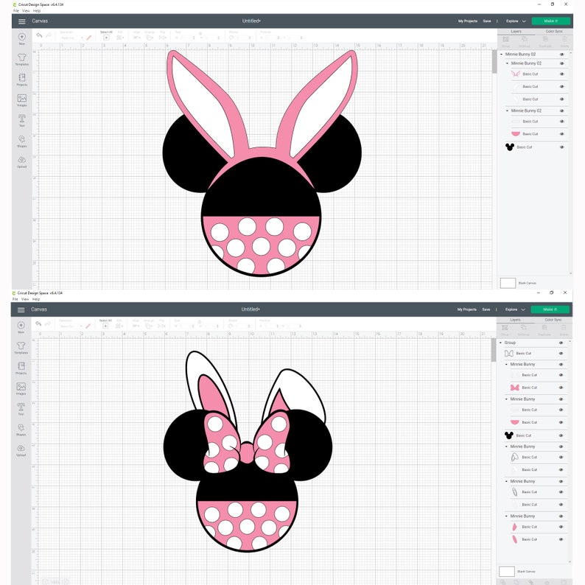Open File menu in upper window
This screenshot has width=585, height=585.
tap(15, 11)
